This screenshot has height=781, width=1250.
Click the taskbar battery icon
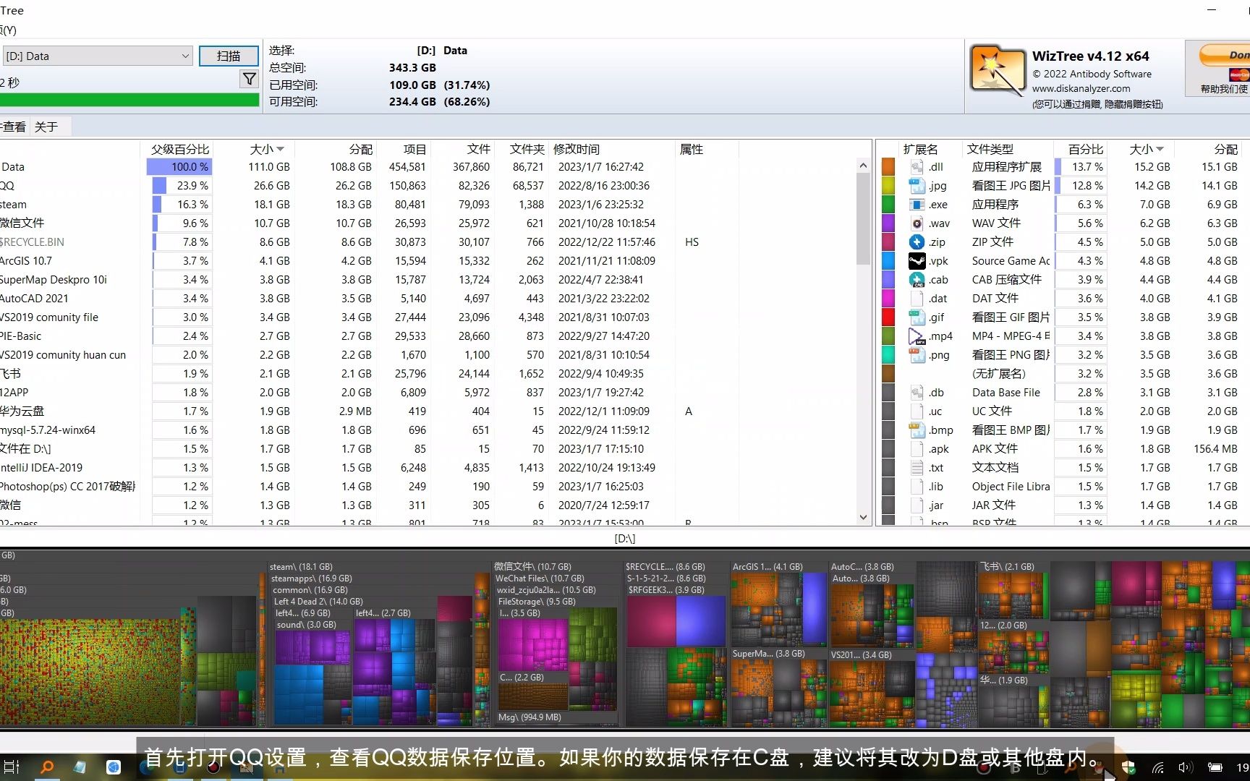[1215, 767]
